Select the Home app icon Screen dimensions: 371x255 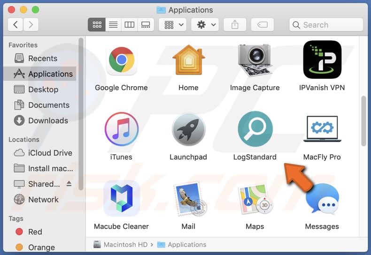(189, 60)
